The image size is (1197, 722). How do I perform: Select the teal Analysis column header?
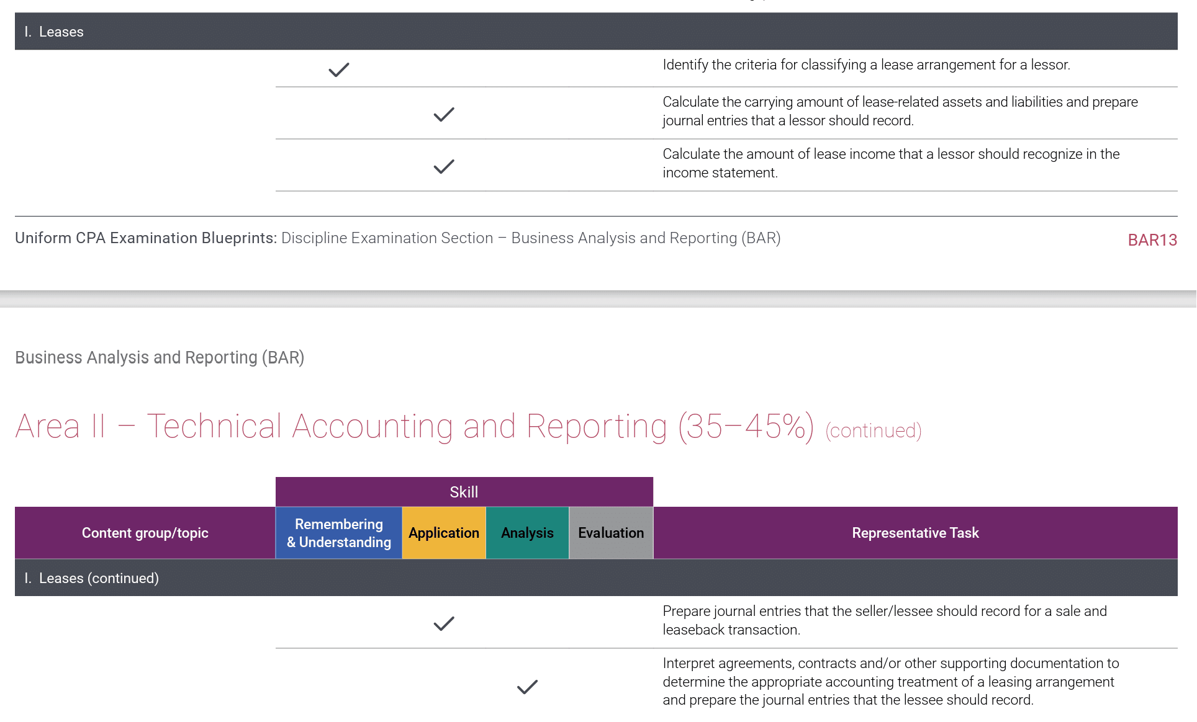(x=527, y=533)
